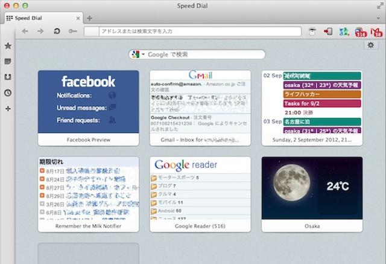Viewport: 386px width, 264px height.
Task: Open the password key wand icon
Action: coord(72,31)
